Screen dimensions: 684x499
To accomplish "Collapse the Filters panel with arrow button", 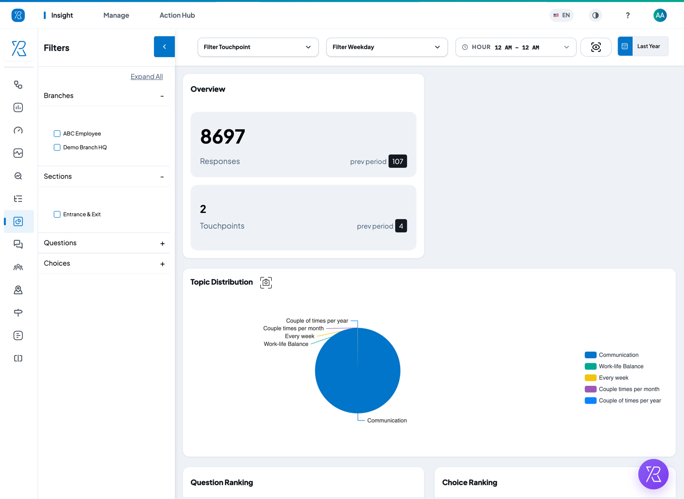I will [164, 47].
